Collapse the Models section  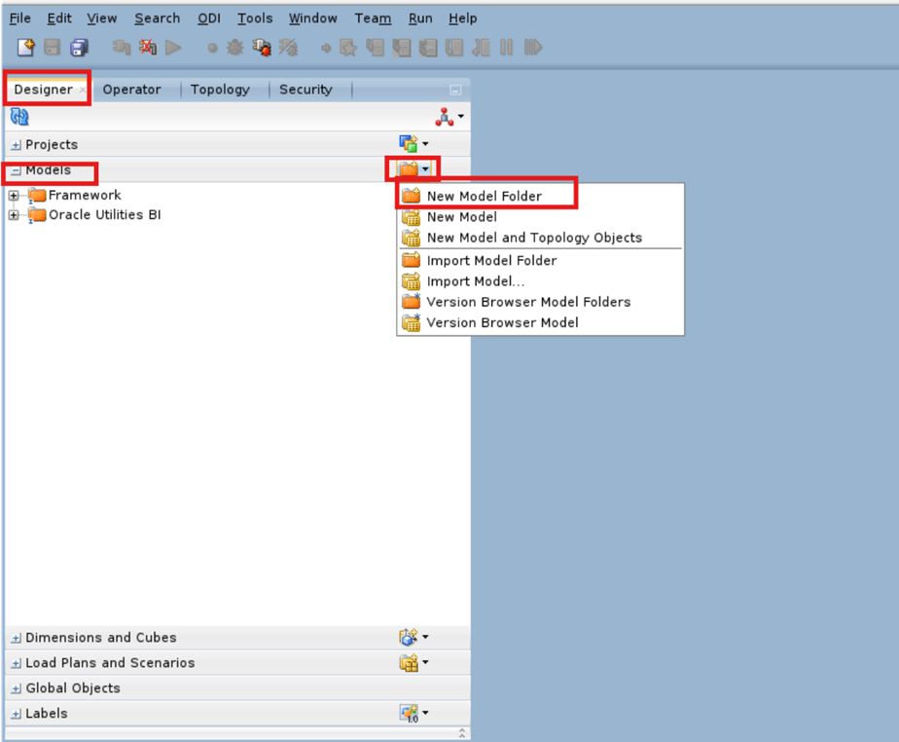click(14, 170)
